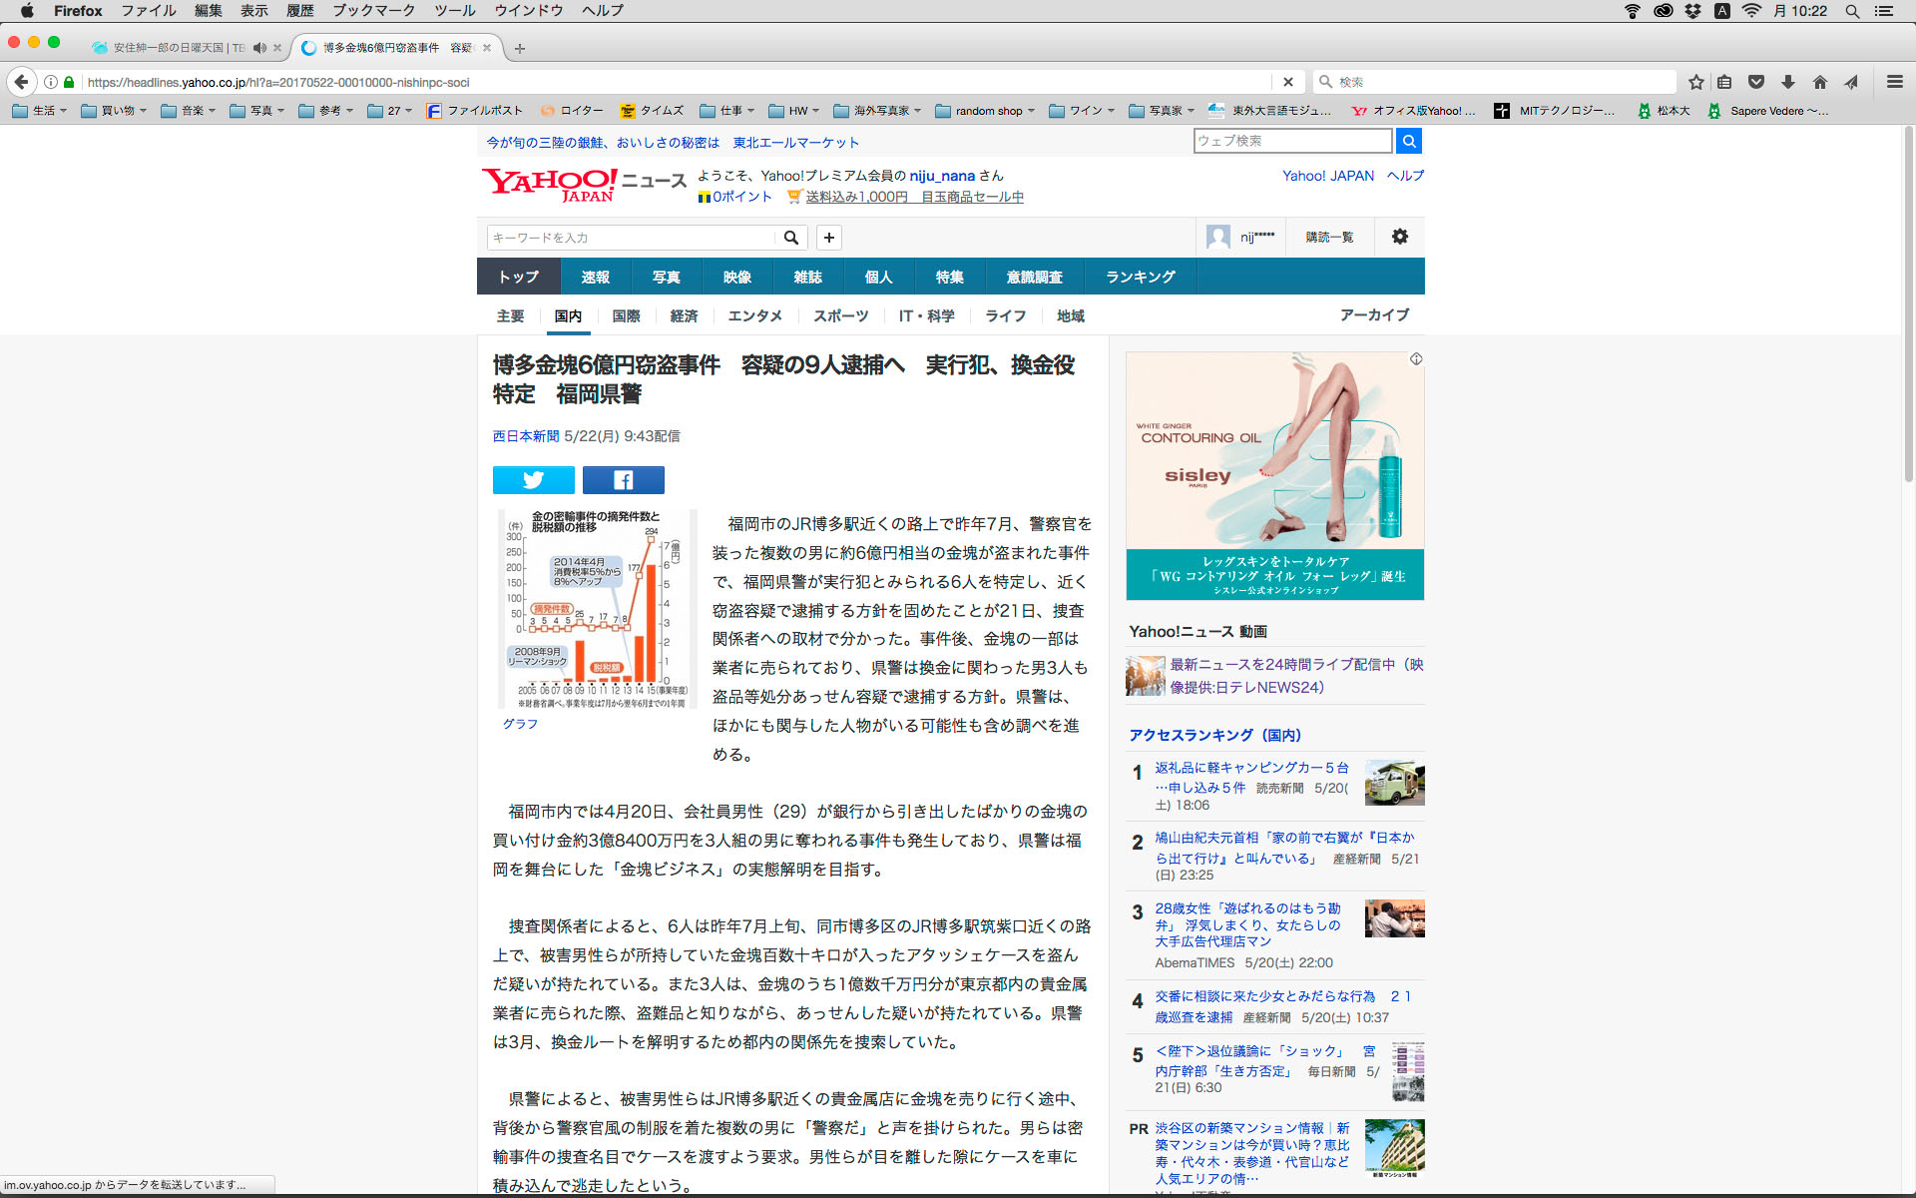
Task: Mute audio on first tab
Action: tap(259, 48)
